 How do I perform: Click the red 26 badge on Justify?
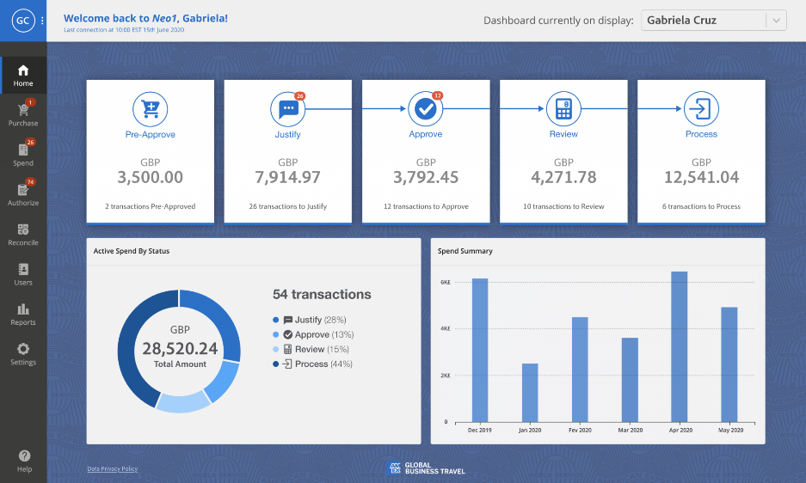tap(299, 96)
